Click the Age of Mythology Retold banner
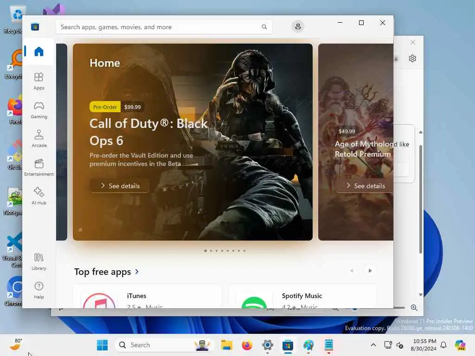The width and height of the screenshot is (475, 356). 356,142
